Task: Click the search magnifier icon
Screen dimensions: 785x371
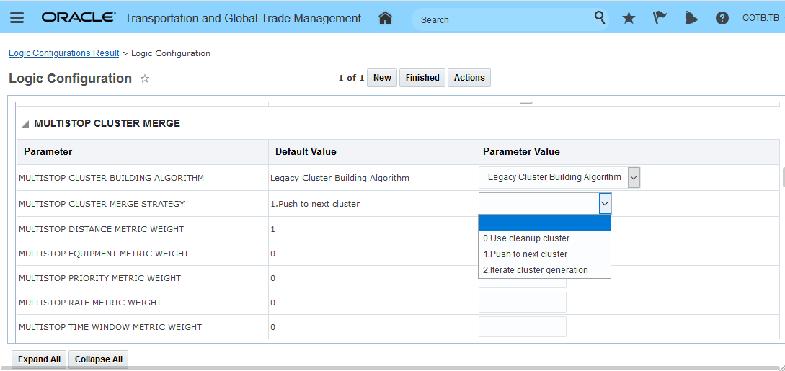Action: tap(600, 18)
